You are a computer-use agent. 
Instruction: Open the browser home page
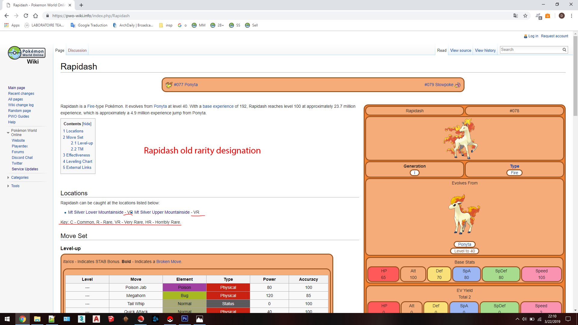pos(36,16)
